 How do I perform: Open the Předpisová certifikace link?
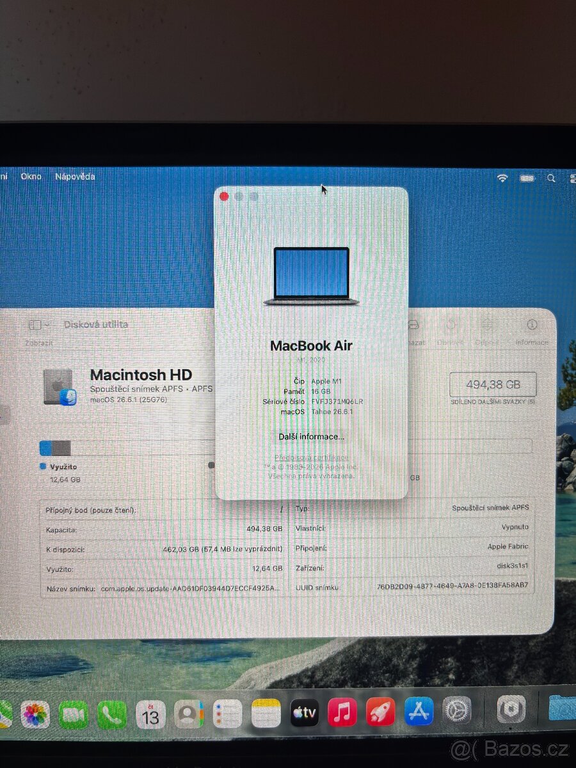[x=312, y=458]
